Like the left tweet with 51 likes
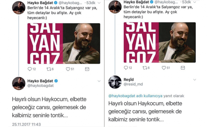The width and height of the screenshot is (208, 127). [68, 69]
